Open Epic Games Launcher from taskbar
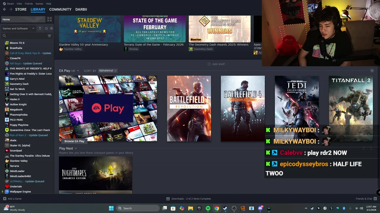 coord(199,208)
